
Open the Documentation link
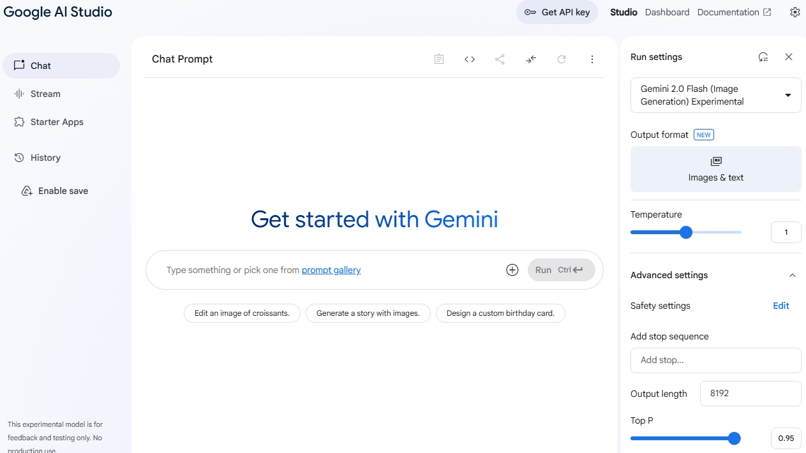click(734, 12)
